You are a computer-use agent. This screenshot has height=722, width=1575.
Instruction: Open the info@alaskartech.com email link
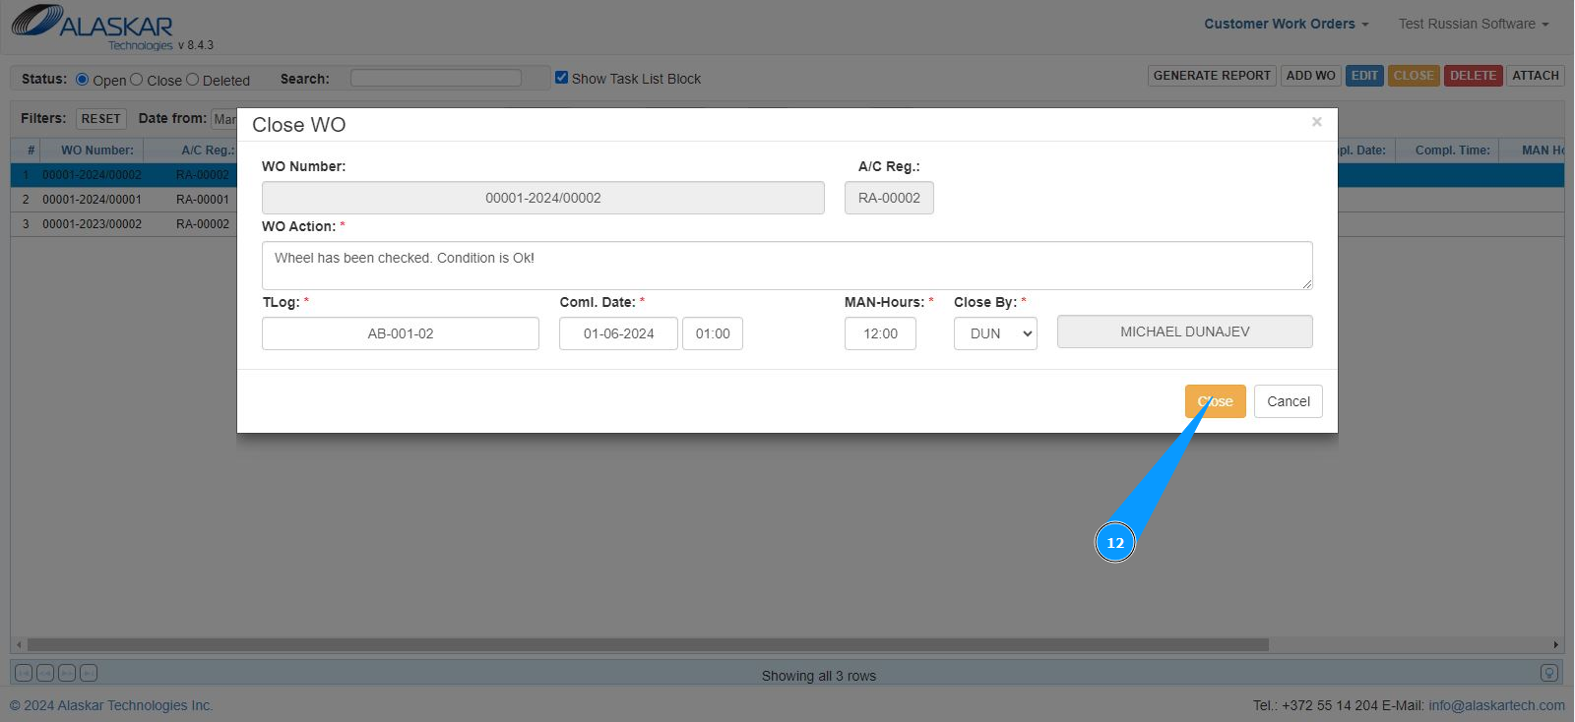(x=1496, y=705)
